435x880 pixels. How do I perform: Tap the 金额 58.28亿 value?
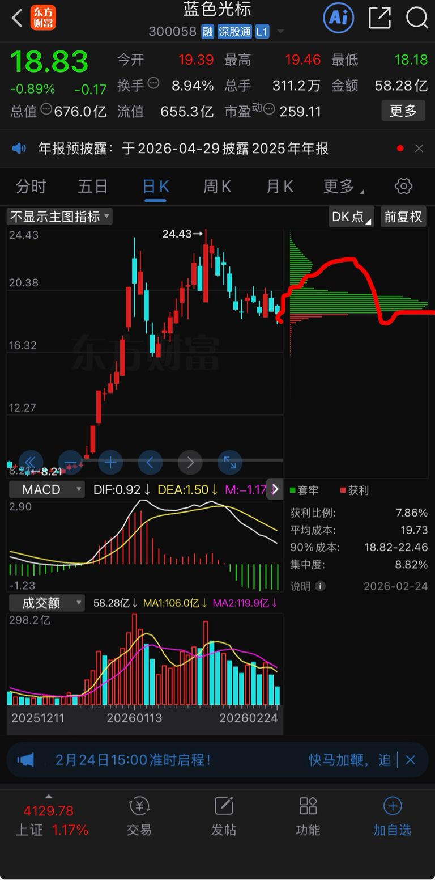coord(401,86)
